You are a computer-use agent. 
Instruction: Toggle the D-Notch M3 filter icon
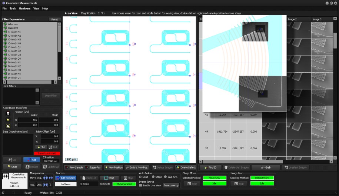pos(6,70)
